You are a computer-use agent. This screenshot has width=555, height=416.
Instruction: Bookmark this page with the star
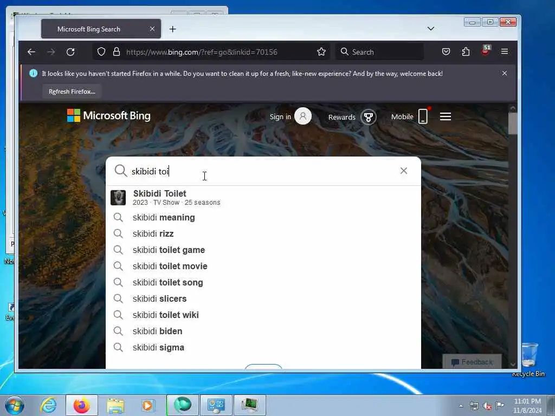[321, 52]
